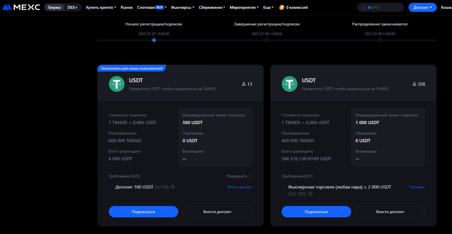Open the Фьючерсы dropdown menu

click(x=183, y=7)
